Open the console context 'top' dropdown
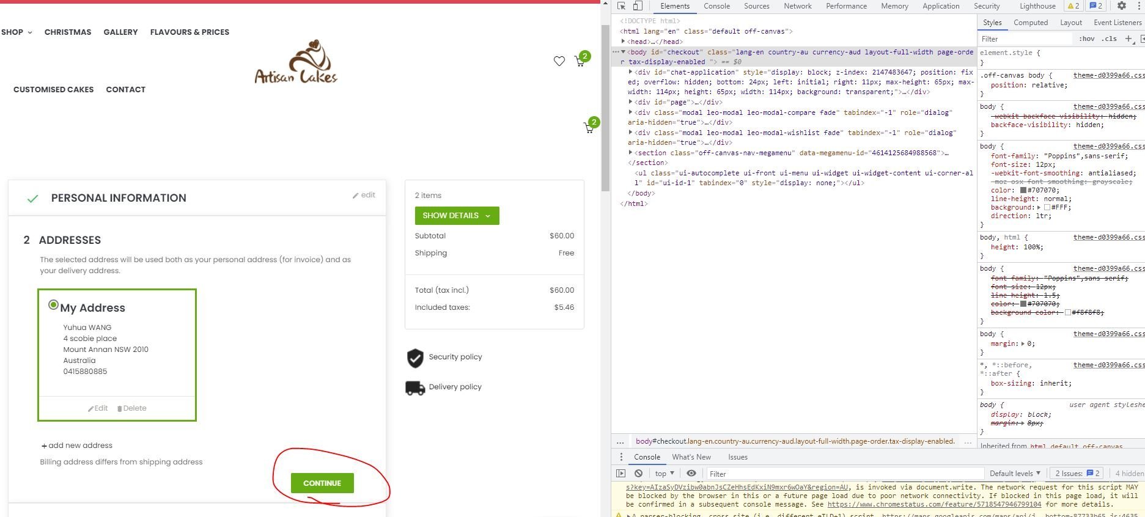This screenshot has height=517, width=1145. [x=665, y=473]
